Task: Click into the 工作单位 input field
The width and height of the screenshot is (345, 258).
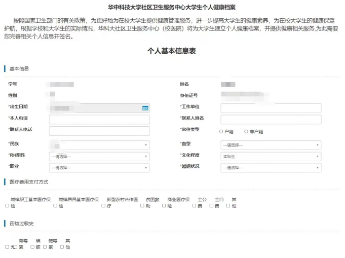Action: [x=271, y=108]
